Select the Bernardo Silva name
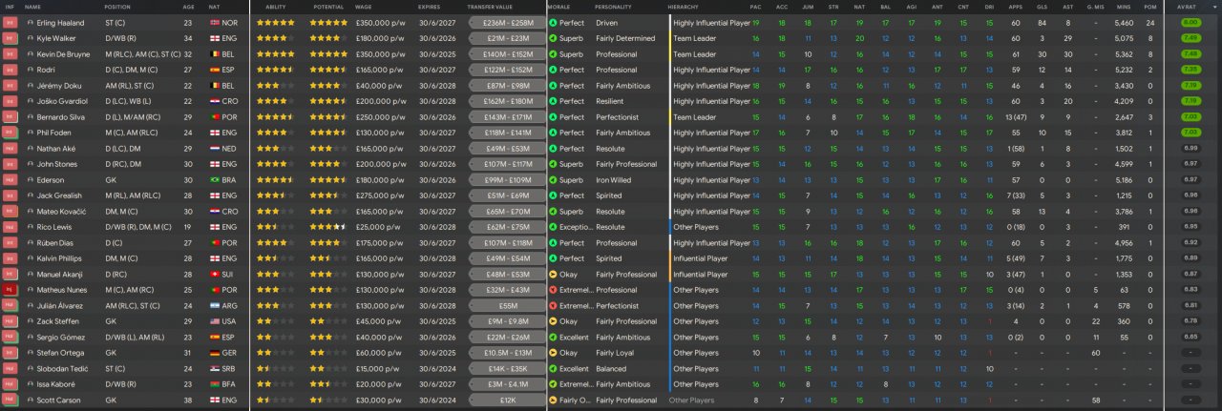This screenshot has width=1222, height=411. click(60, 116)
